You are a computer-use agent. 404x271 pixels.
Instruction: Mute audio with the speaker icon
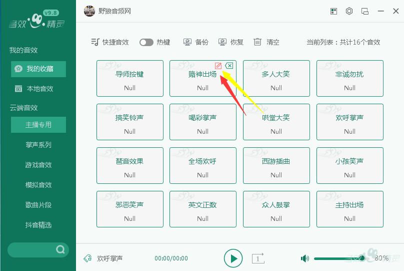pyautogui.click(x=305, y=258)
